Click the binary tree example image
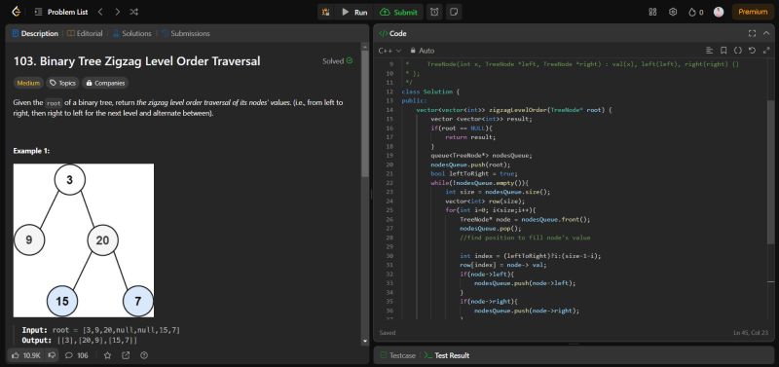Viewport: 779px width, 367px height. coord(84,239)
